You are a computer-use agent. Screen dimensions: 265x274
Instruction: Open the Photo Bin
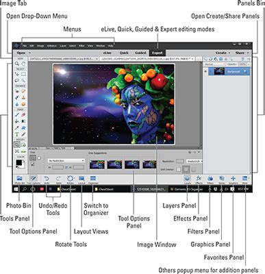[x=20, y=179]
